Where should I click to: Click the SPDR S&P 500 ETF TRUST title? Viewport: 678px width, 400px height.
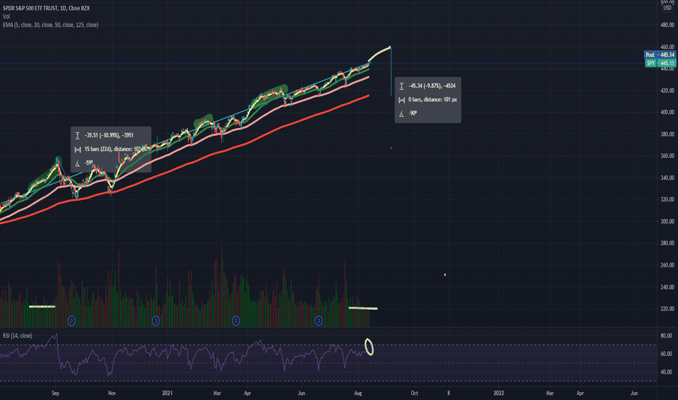47,8
